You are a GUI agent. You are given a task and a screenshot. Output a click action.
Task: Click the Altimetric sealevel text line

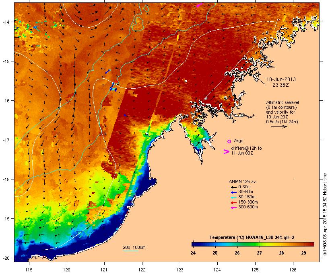[x=283, y=102]
